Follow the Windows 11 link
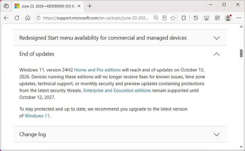The image size is (245, 151). (x=37, y=116)
